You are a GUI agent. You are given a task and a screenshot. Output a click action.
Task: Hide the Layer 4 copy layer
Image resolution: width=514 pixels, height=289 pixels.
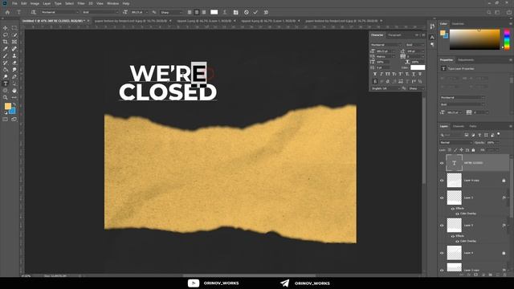coord(442,181)
